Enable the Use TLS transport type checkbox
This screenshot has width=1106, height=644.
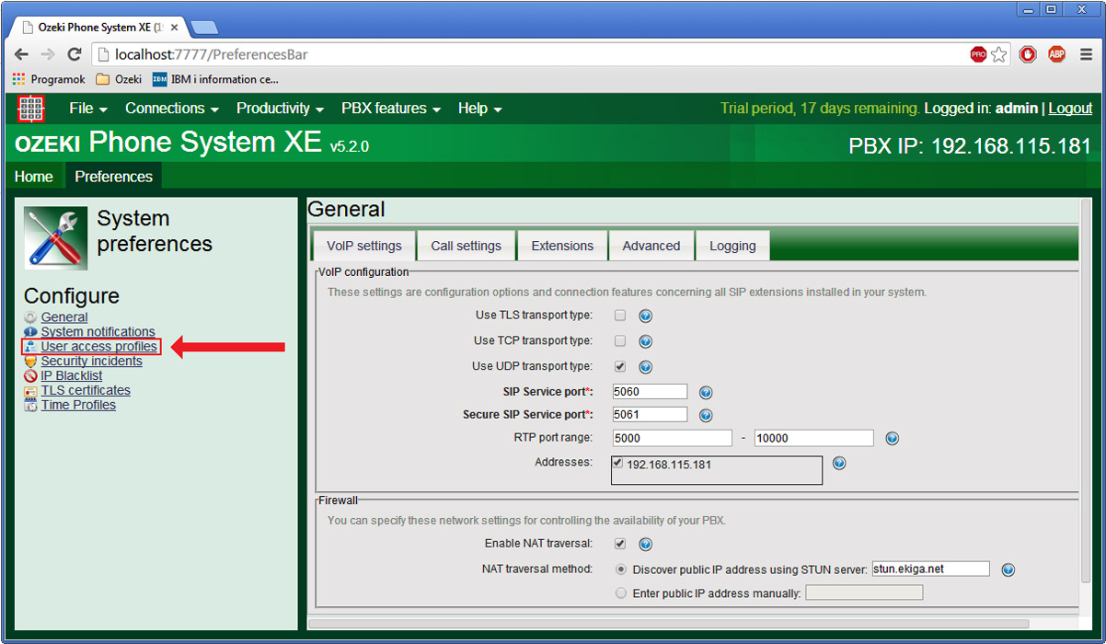(x=620, y=316)
